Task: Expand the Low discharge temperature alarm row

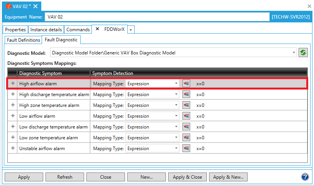Action: 13,127
